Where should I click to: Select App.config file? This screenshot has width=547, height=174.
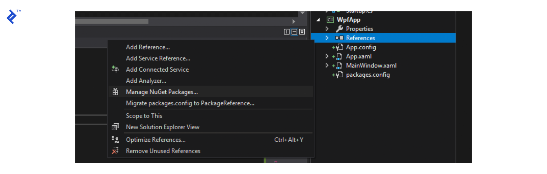click(x=361, y=47)
